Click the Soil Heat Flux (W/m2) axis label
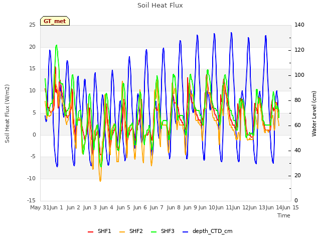Image resolution: width=321 pixels, height=241 pixels. point(7,113)
